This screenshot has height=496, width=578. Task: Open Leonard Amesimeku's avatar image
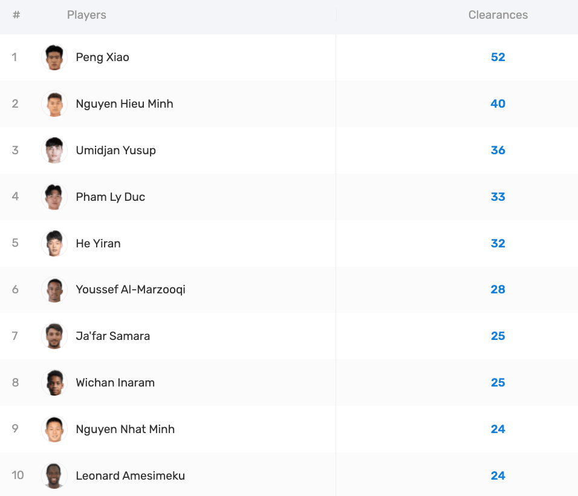point(54,475)
